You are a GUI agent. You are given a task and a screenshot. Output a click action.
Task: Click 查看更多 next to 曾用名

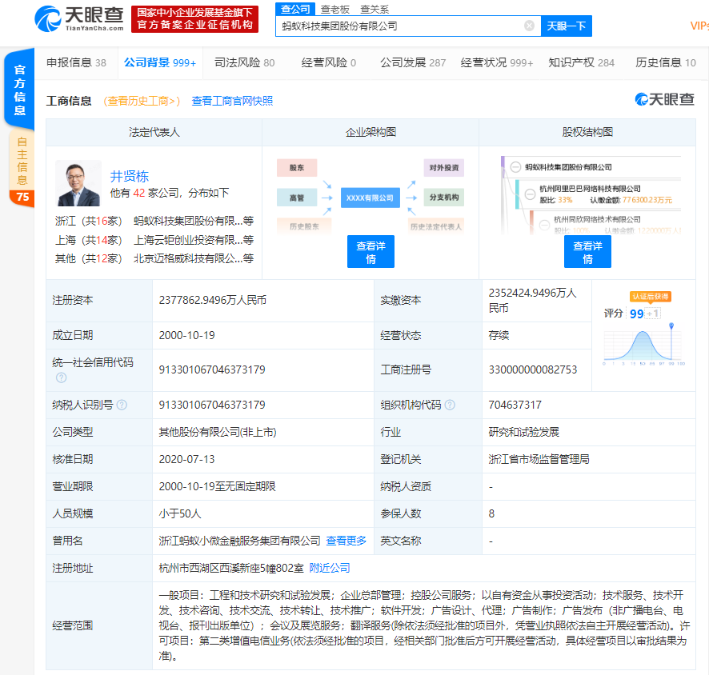(x=346, y=541)
